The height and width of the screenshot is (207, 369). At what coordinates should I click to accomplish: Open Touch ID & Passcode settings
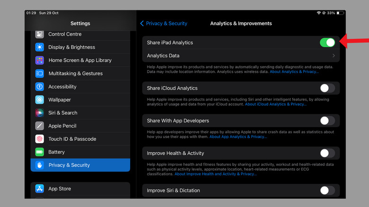click(80, 139)
